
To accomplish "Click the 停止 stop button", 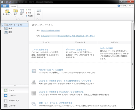I will [x=28, y=13].
